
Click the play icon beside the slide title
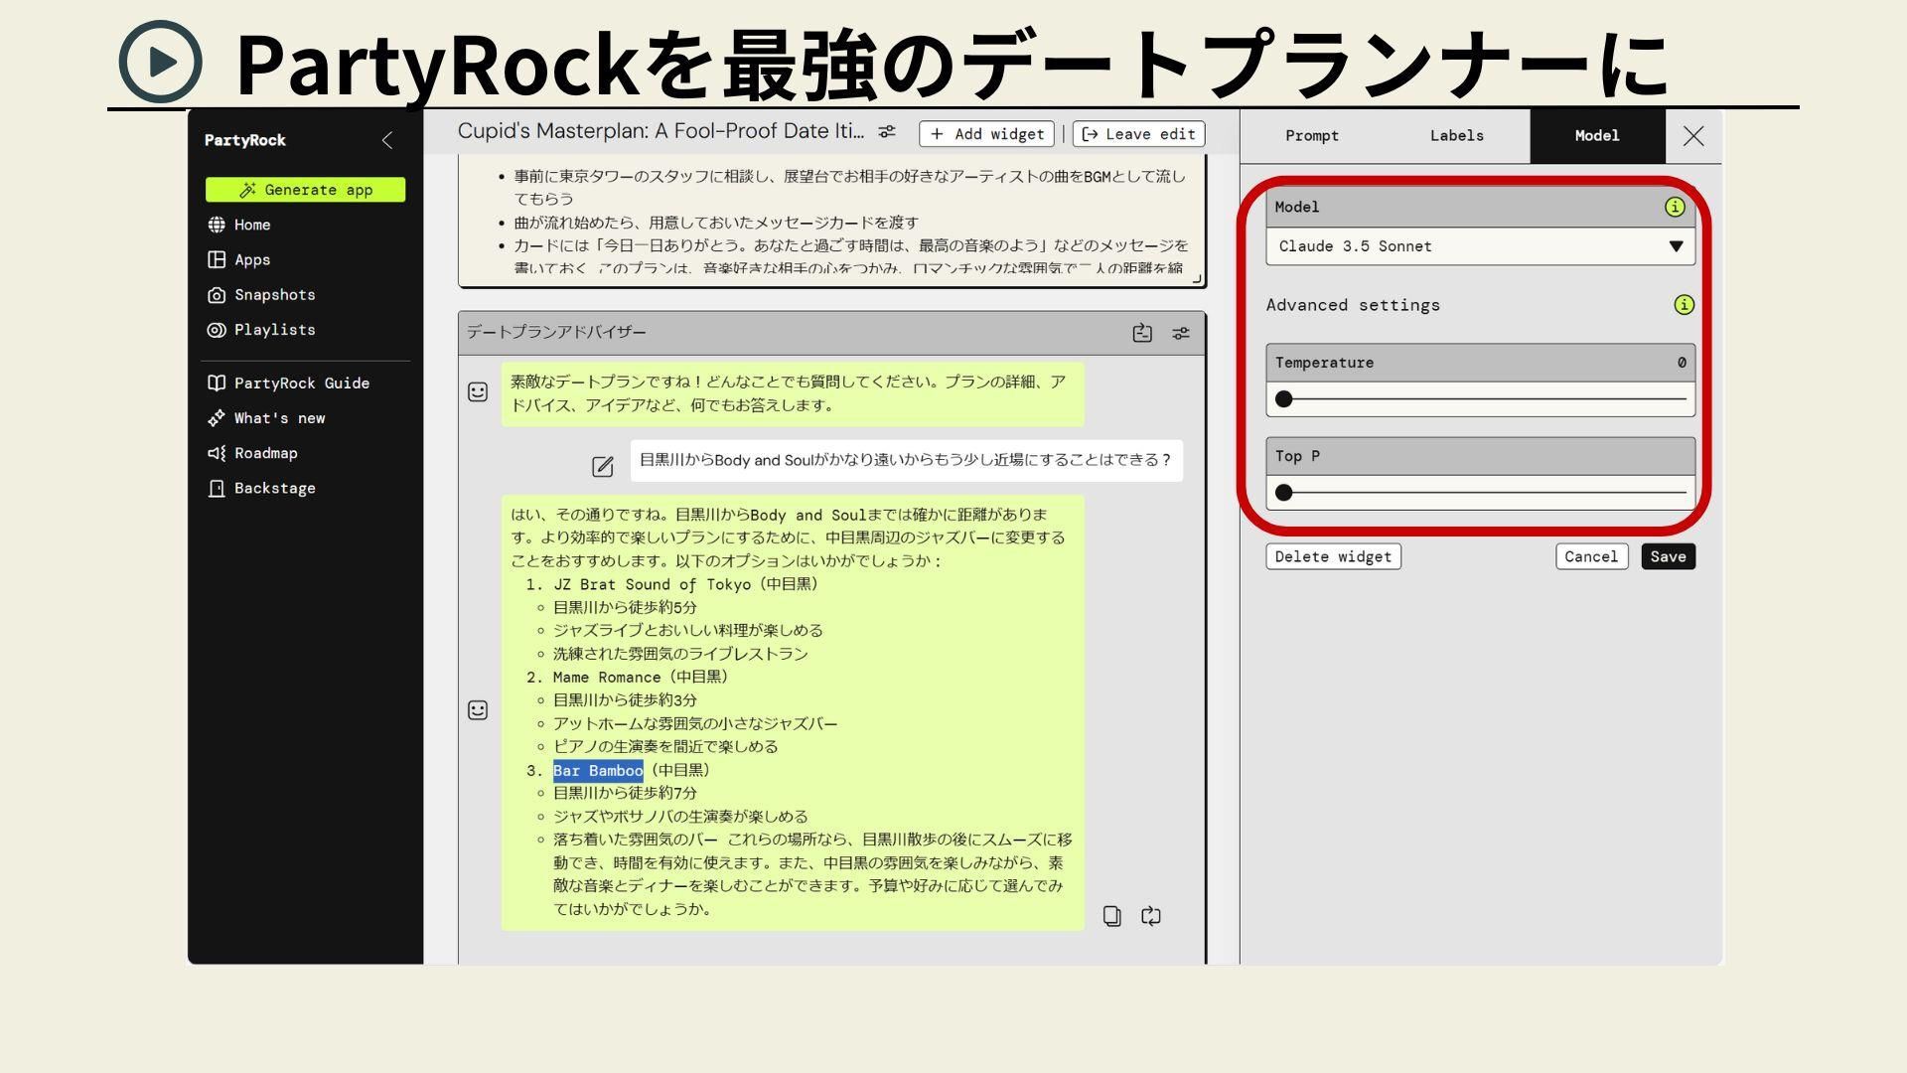pos(160,62)
